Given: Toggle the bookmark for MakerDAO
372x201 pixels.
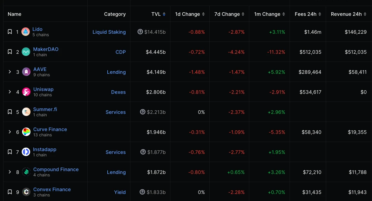Looking at the screenshot, I should pos(10,52).
